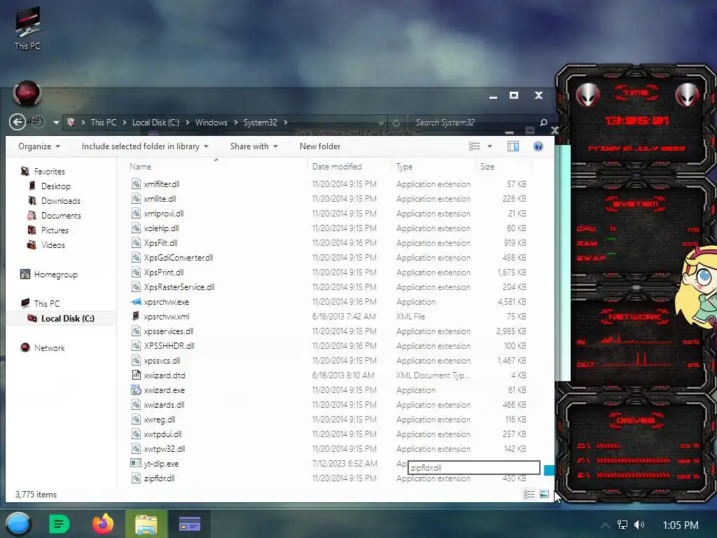Launch Firefox from the taskbar
This screenshot has width=717, height=538.
click(x=103, y=524)
